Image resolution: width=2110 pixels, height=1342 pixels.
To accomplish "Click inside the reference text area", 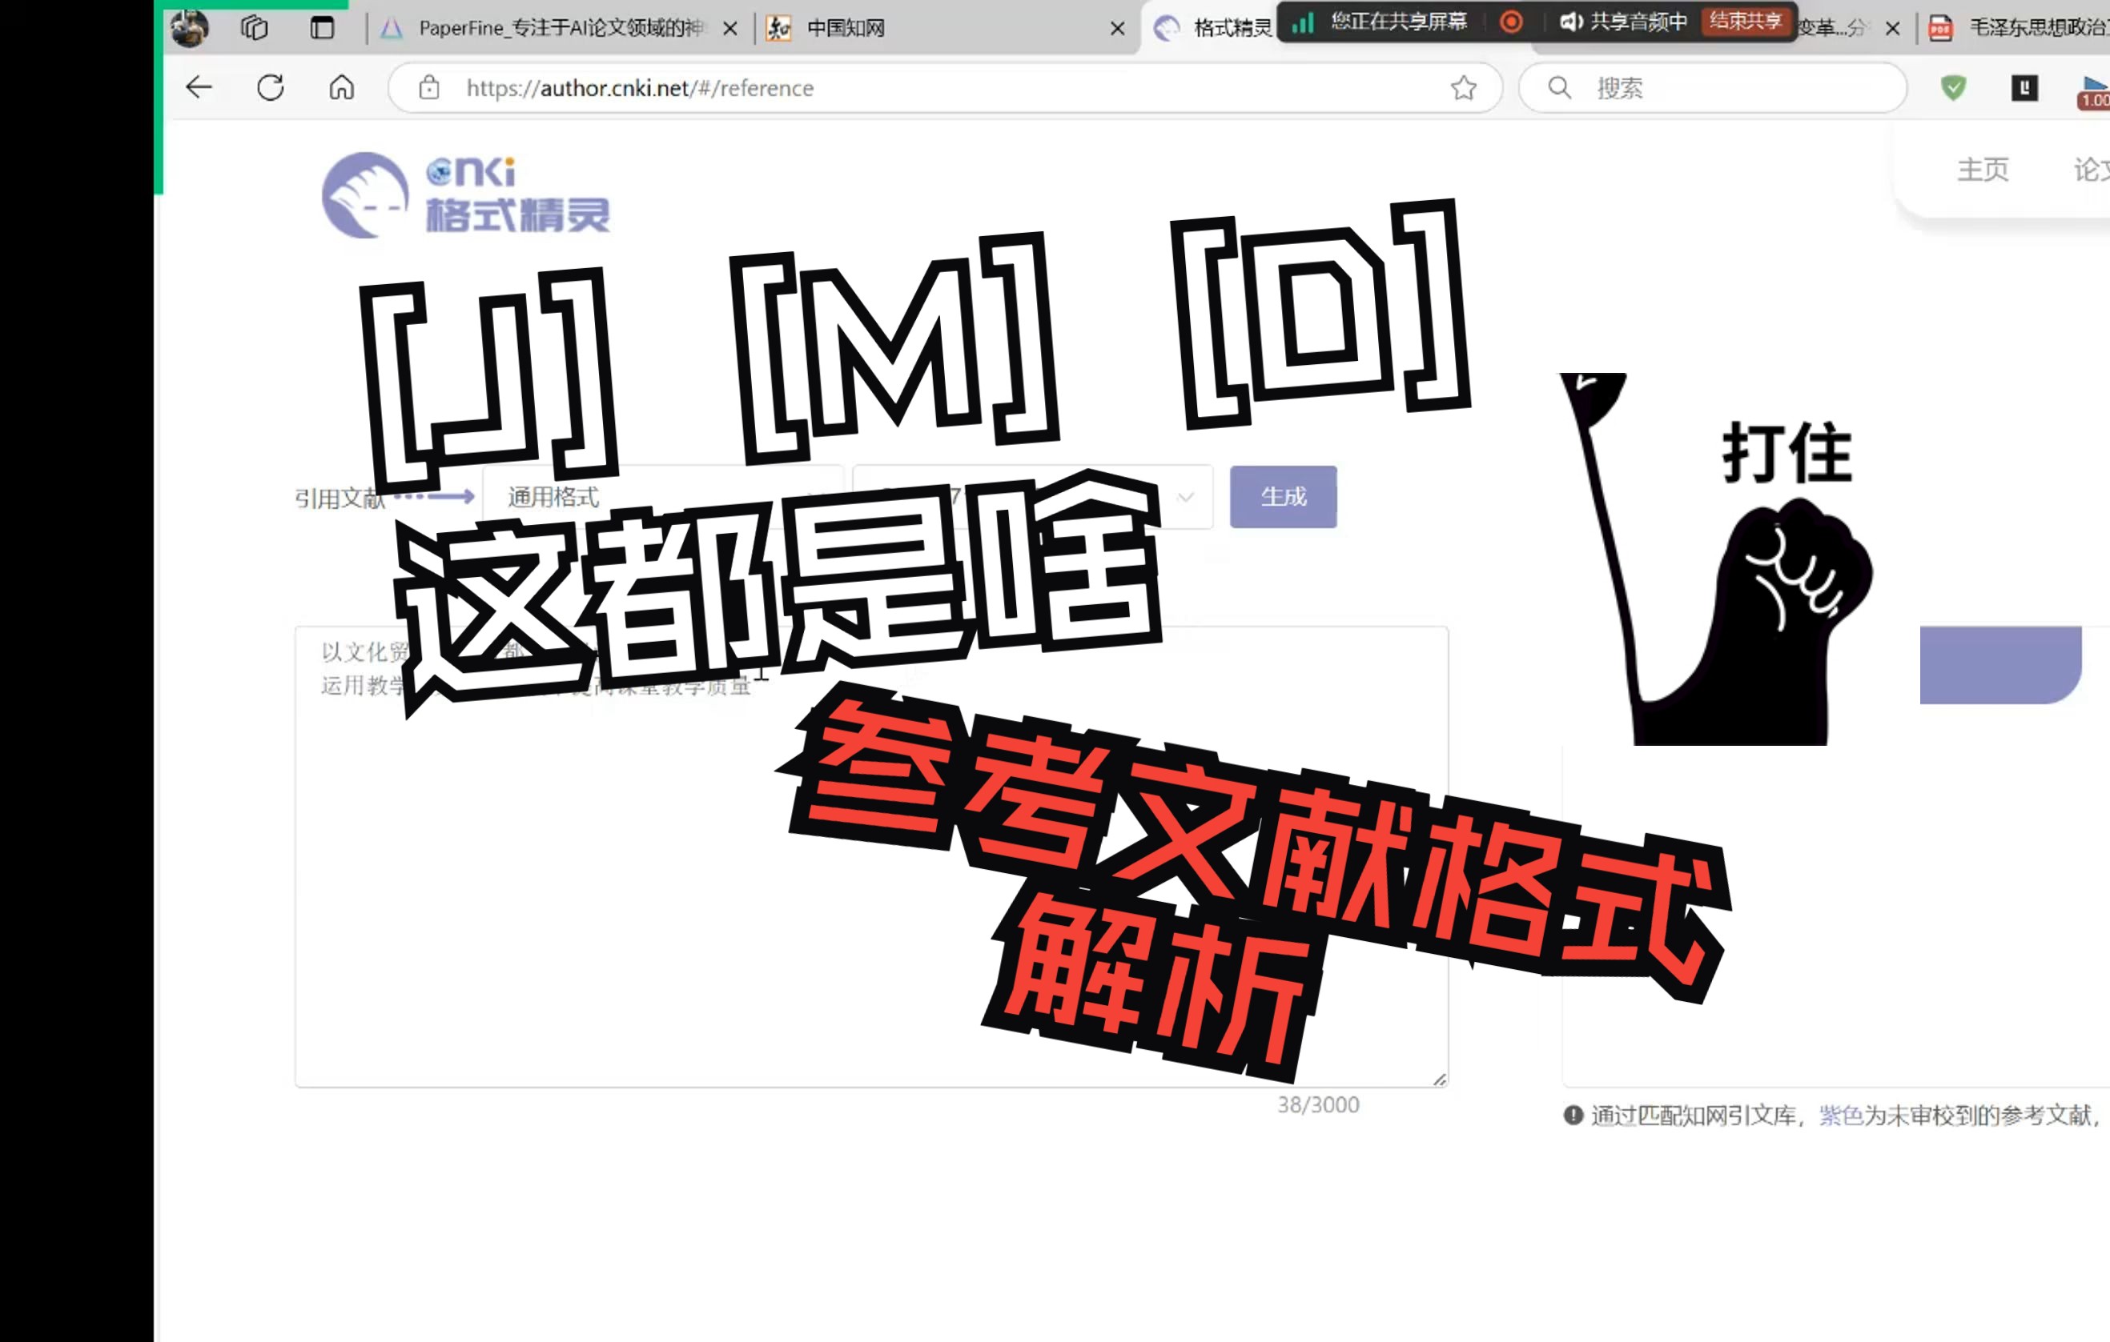I will 871,856.
